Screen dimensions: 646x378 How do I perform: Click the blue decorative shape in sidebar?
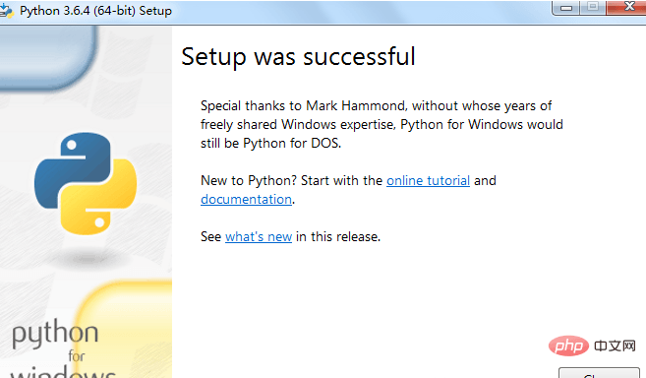pyautogui.click(x=48, y=58)
